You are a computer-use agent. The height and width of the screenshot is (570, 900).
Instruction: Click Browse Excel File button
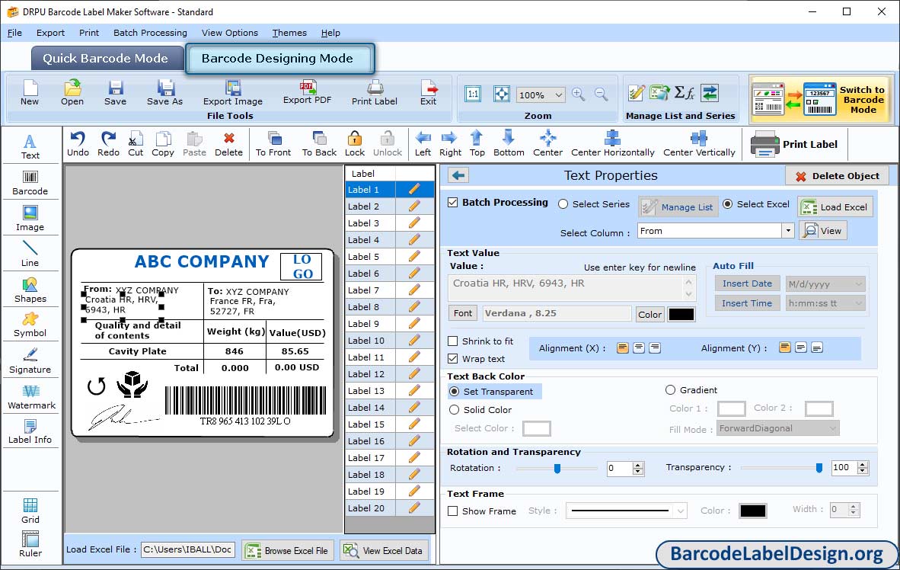(x=286, y=550)
